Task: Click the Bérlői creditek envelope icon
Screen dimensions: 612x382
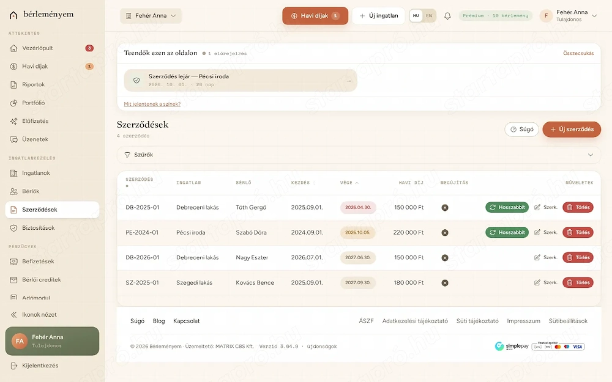Action: point(13,280)
